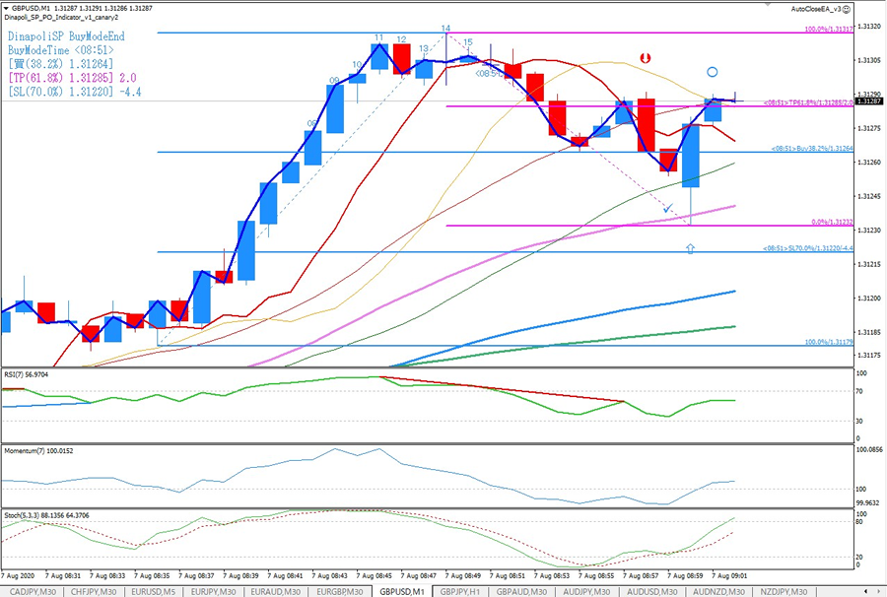Click the RSI(7) 56.9704 indicator label
Viewport: 887px width, 597px height.
point(27,374)
